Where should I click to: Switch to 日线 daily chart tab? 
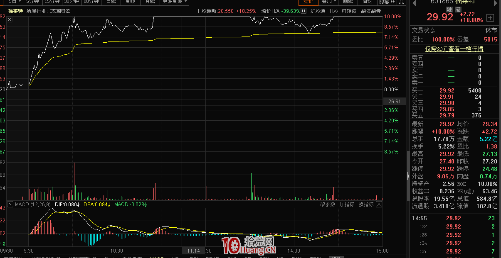(111, 2)
